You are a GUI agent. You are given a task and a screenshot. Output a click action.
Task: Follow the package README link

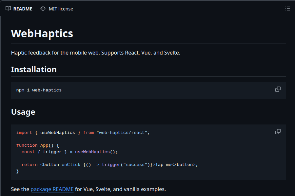coord(52,189)
